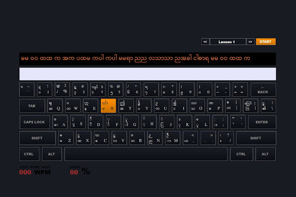Click the white typing input box
The height and width of the screenshot is (197, 296).
148,74
